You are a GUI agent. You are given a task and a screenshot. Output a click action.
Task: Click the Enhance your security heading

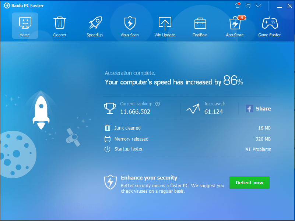click(x=149, y=178)
